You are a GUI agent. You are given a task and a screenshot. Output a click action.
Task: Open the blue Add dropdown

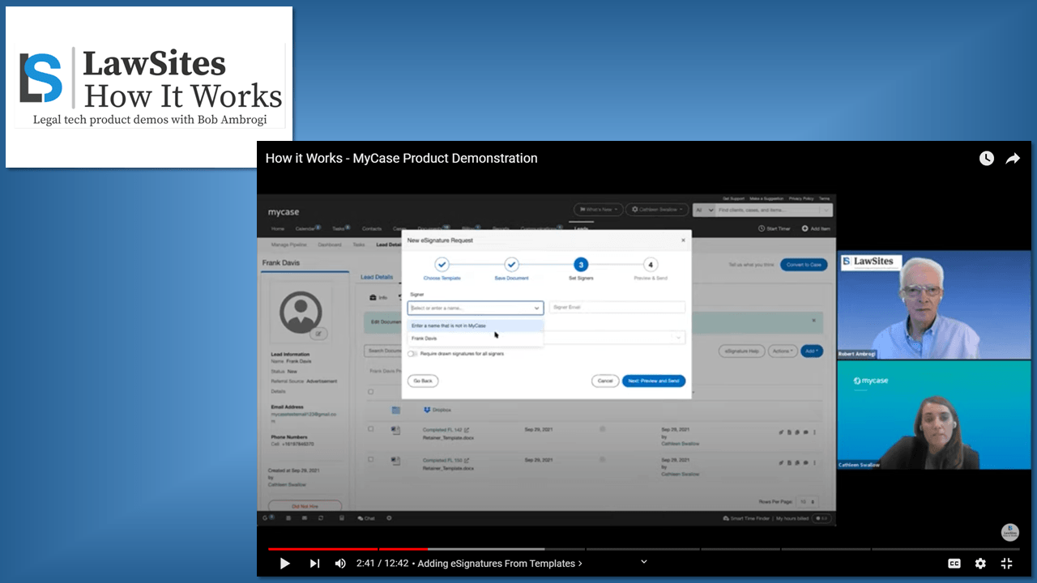coord(811,351)
